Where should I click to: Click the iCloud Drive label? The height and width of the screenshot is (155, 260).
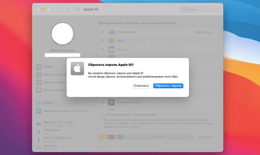[126, 32]
